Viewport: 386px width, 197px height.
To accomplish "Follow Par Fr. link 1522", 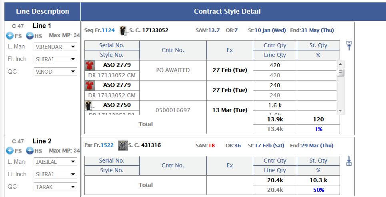I will click(107, 145).
